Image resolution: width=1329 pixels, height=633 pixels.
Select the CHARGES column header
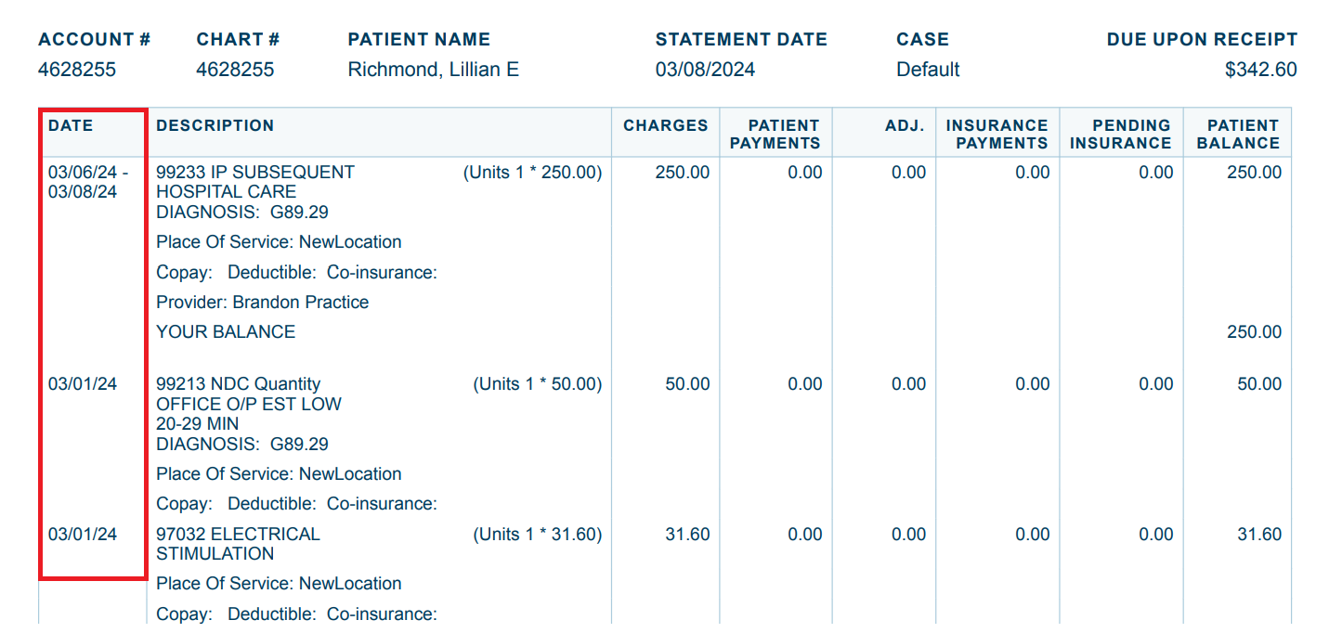[x=665, y=125]
